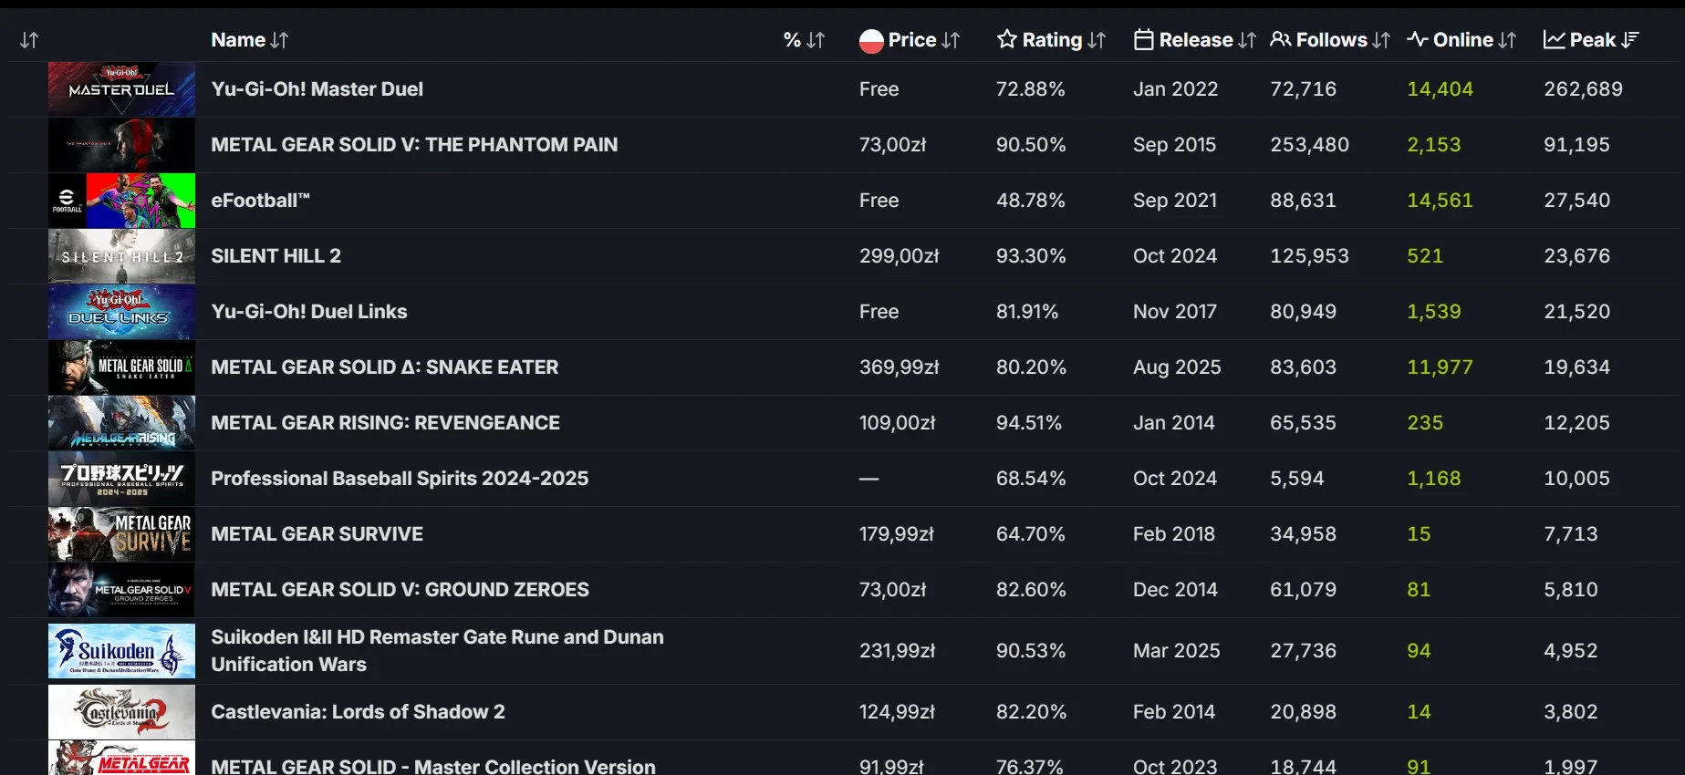Image resolution: width=1685 pixels, height=775 pixels.
Task: Click Castlevania Lords of Shadow 2 thumbnail
Action: [121, 712]
